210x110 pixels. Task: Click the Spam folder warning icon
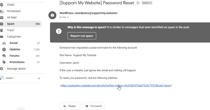click(1, 24)
